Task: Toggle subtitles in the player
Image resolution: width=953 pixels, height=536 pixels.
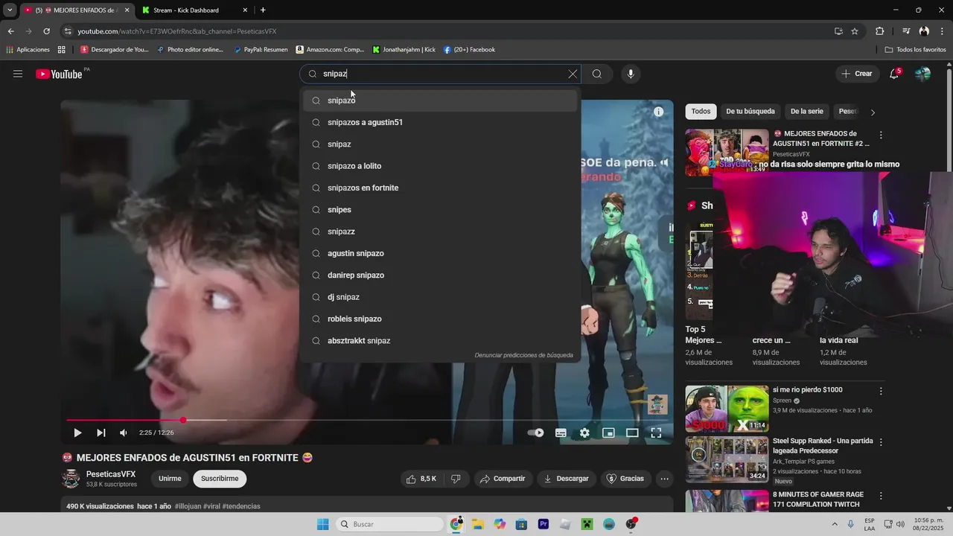Action: 561,433
